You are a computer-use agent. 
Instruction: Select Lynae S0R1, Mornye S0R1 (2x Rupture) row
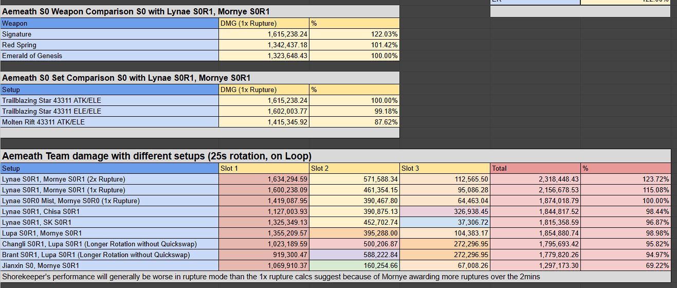109,179
